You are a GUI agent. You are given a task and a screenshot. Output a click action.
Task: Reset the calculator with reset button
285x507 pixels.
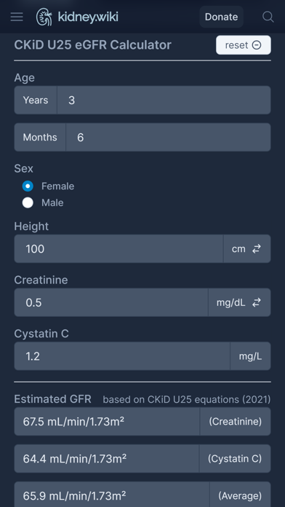[244, 45]
